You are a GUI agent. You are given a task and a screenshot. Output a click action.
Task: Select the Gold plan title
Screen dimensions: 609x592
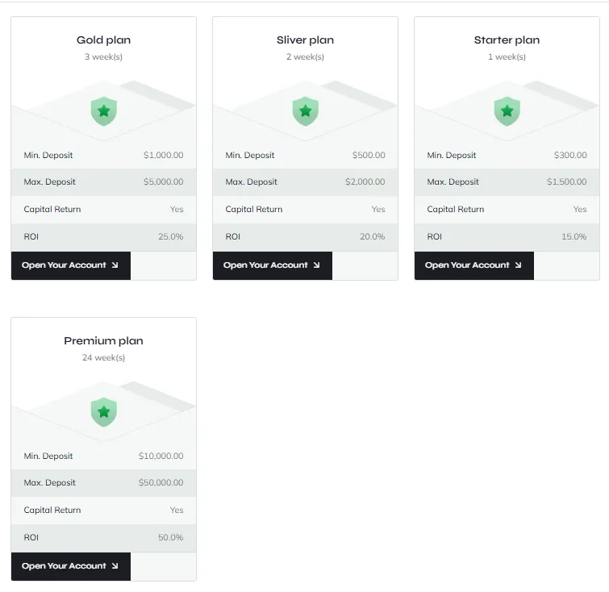(103, 40)
